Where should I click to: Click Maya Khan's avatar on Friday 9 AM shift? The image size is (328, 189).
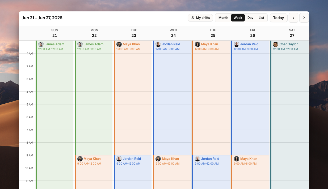237,159
